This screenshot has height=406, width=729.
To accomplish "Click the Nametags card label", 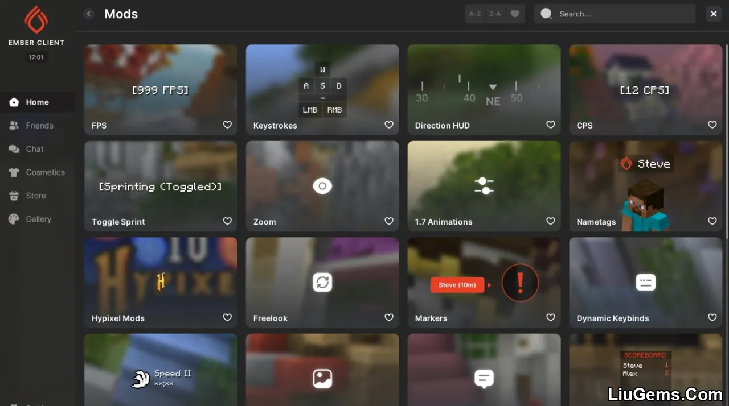I will click(596, 222).
